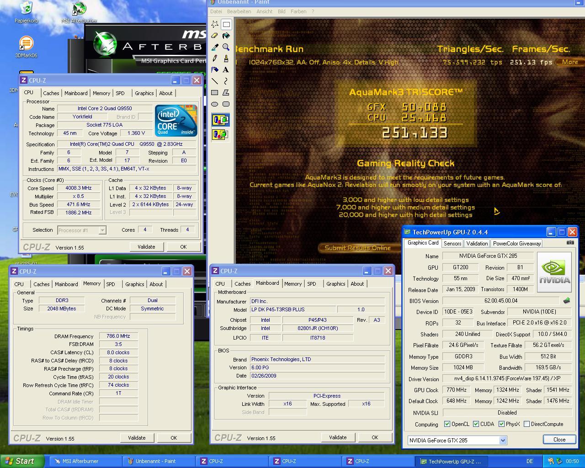Open the Farben menu in Paint
The height and width of the screenshot is (468, 585).
coord(298,11)
